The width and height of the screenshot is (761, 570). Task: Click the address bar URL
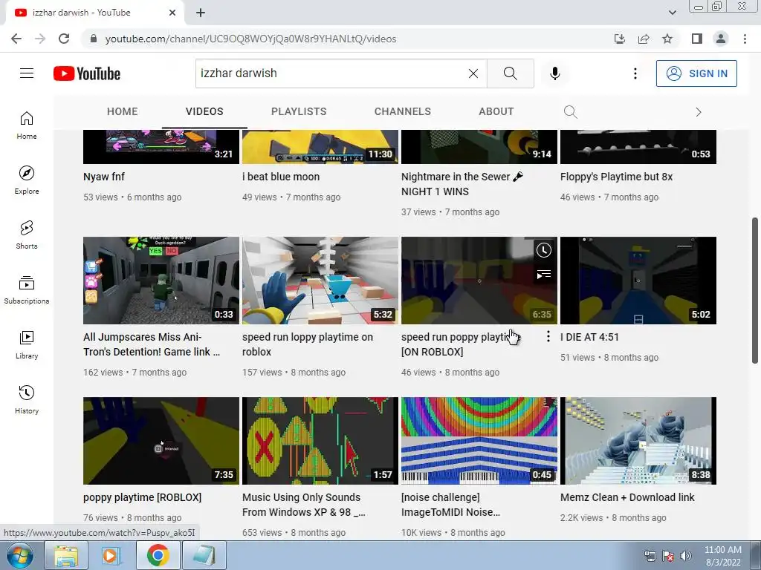tap(250, 39)
